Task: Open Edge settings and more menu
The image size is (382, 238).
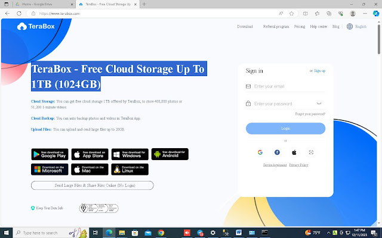Action: click(365, 14)
